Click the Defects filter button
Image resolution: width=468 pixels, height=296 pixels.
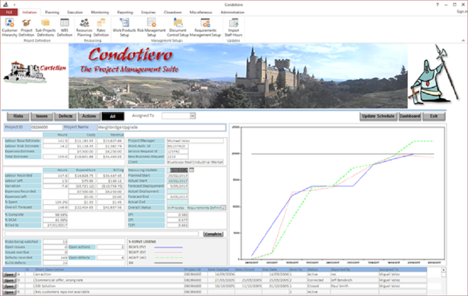click(66, 116)
